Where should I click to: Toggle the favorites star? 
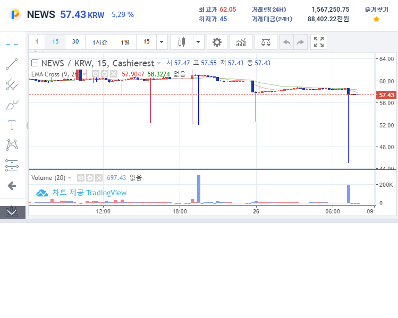point(376,19)
